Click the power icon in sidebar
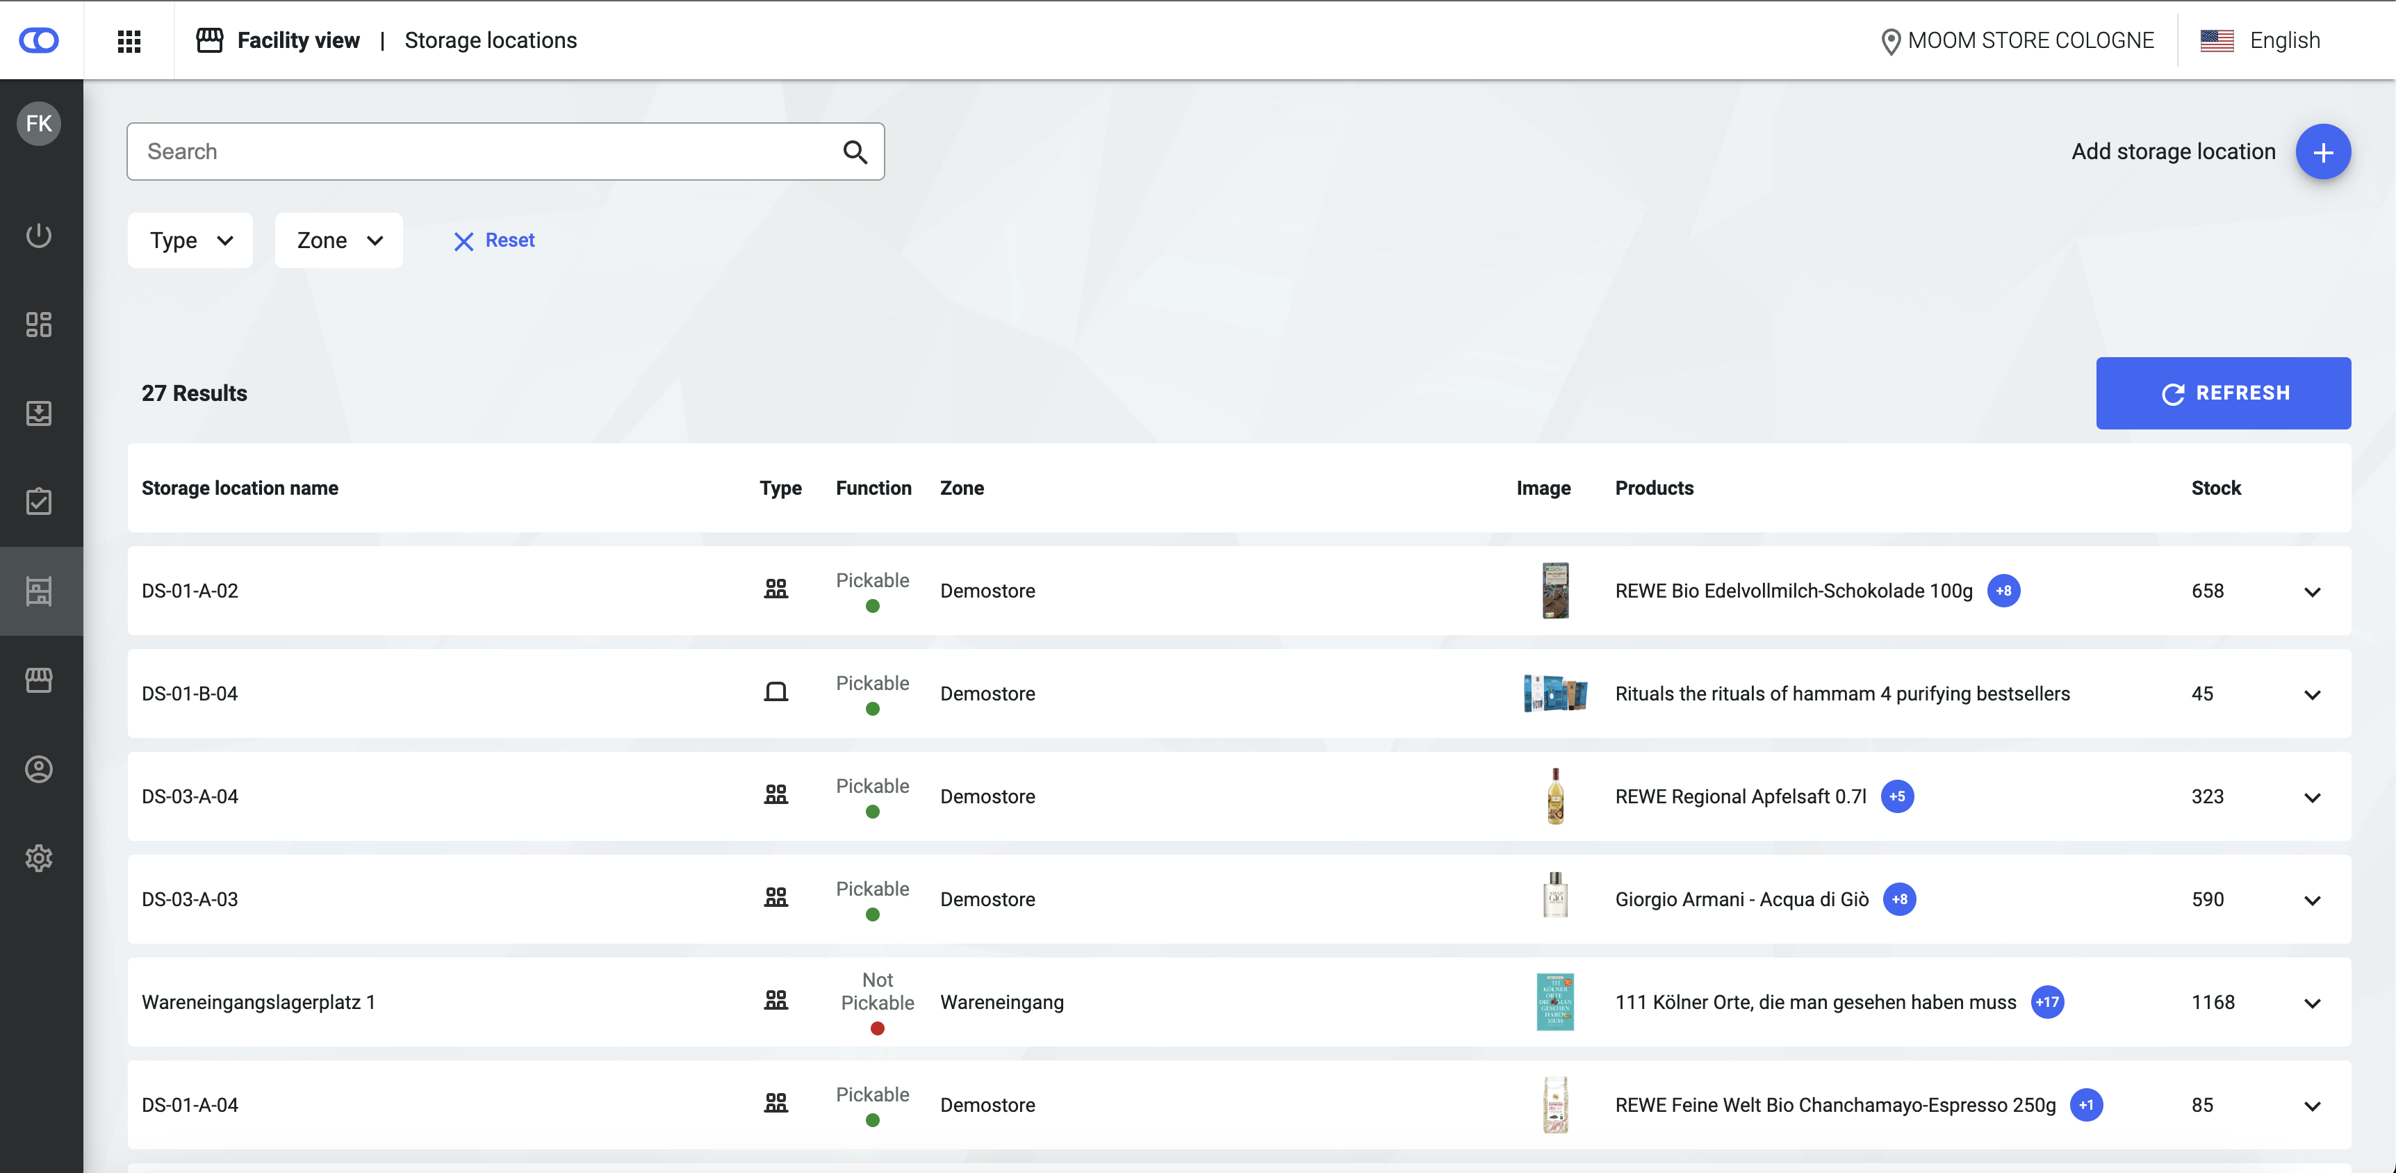 [39, 236]
